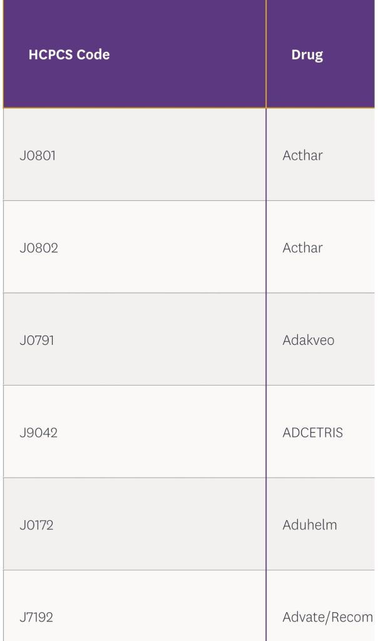
Task: Click the HCPCS Code column header
Action: coord(69,54)
